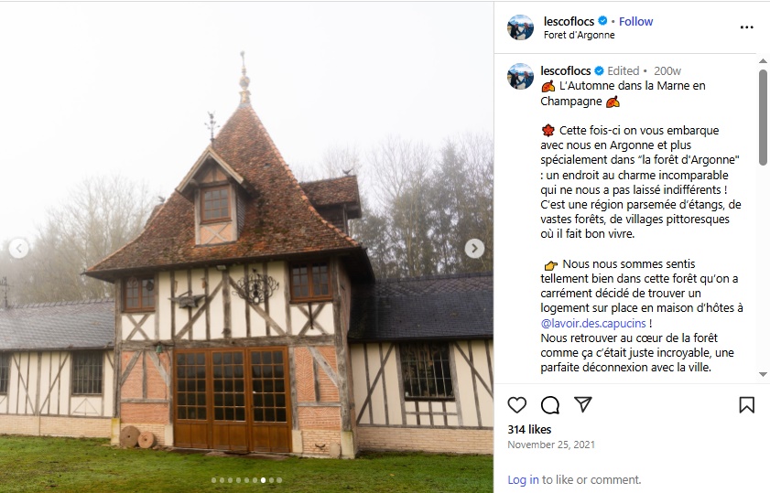Open comments with speech bubble icon
The height and width of the screenshot is (493, 770).
pos(550,404)
